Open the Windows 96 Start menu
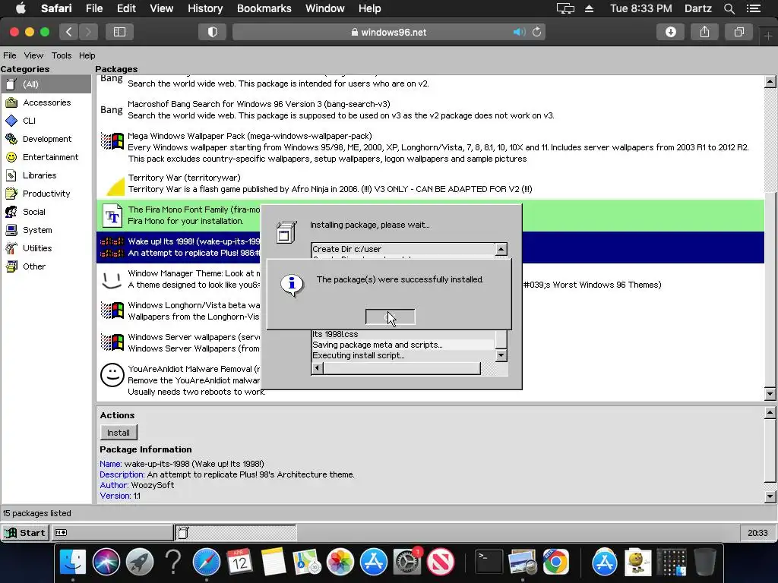The width and height of the screenshot is (778, 583). click(25, 533)
